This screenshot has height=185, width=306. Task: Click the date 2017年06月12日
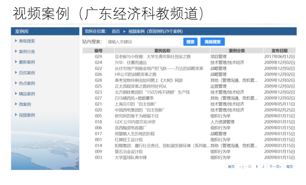tap(279, 57)
